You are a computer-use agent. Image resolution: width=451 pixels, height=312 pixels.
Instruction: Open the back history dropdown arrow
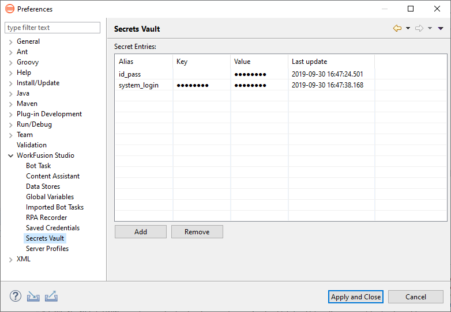(408, 28)
